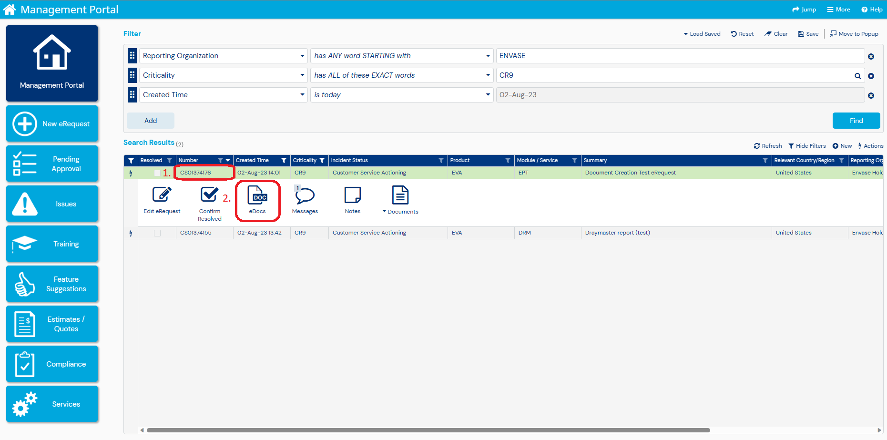Toggle Hide Filters above the results

(807, 146)
